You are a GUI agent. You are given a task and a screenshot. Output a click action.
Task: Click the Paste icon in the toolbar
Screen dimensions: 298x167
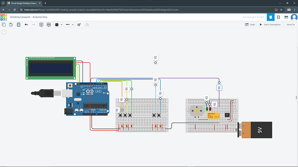coord(11,25)
